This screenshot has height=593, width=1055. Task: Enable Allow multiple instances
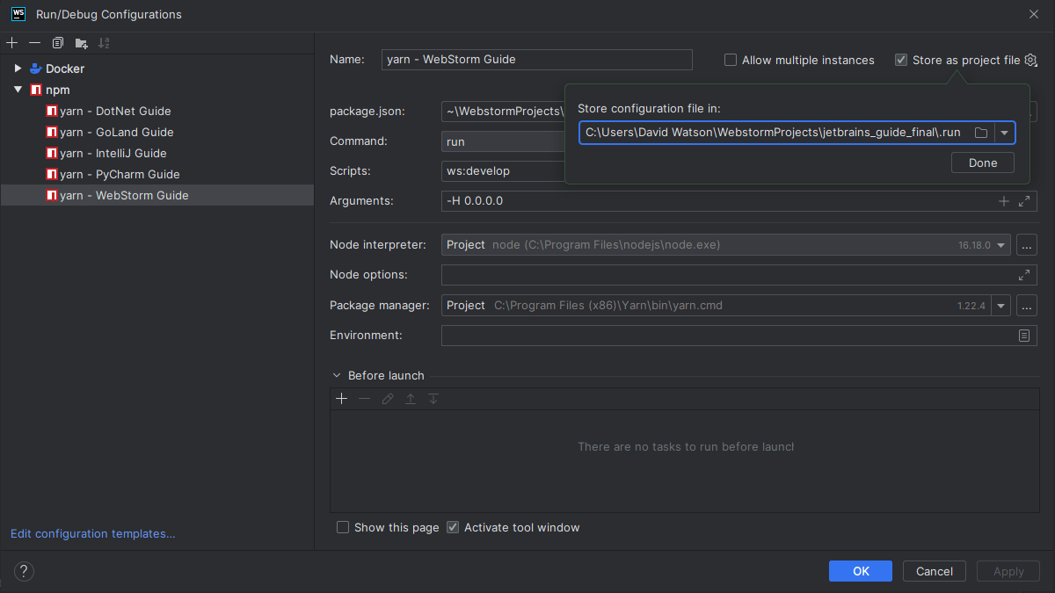730,60
